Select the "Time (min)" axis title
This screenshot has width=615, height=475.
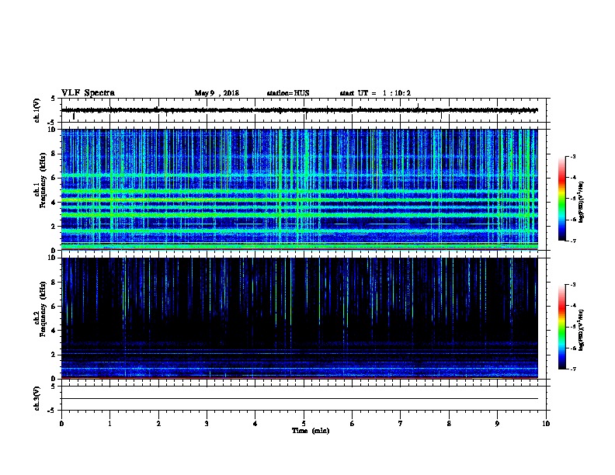[x=311, y=431]
